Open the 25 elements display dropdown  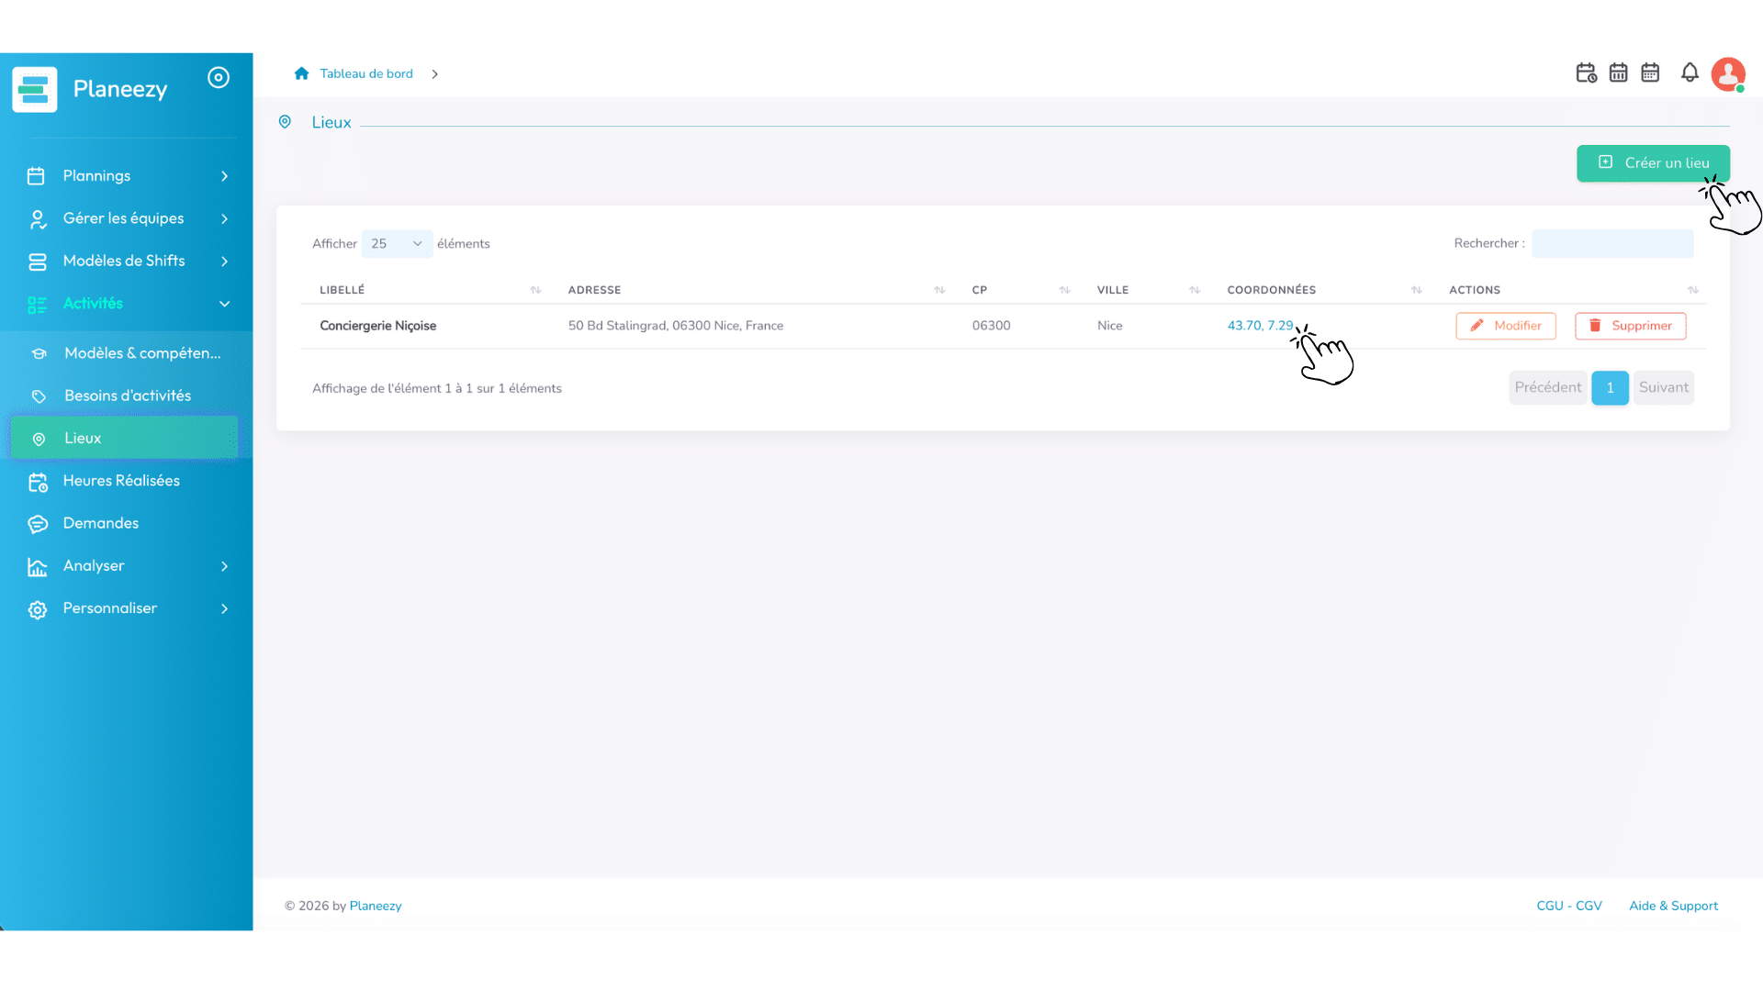(397, 243)
